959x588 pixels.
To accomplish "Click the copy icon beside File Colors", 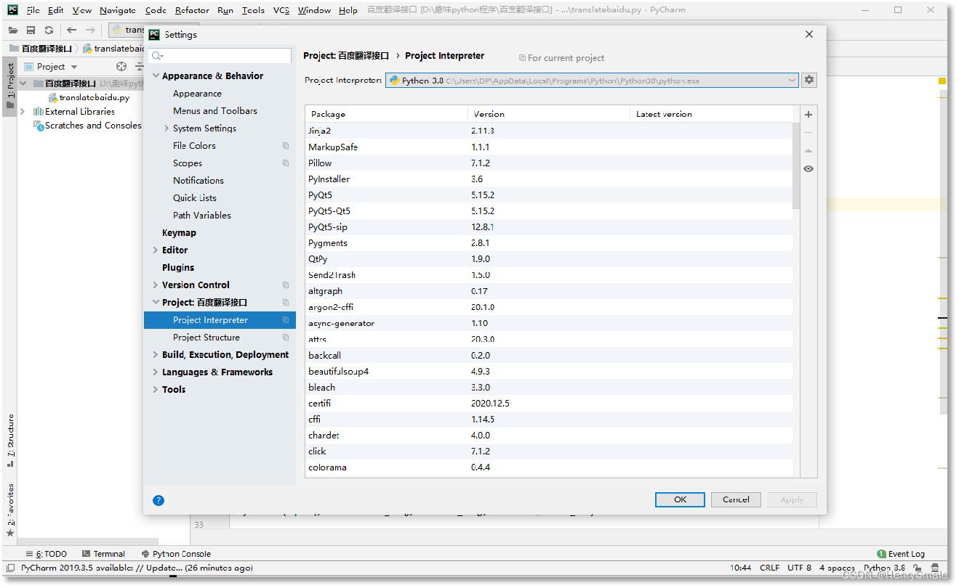I will tap(286, 146).
